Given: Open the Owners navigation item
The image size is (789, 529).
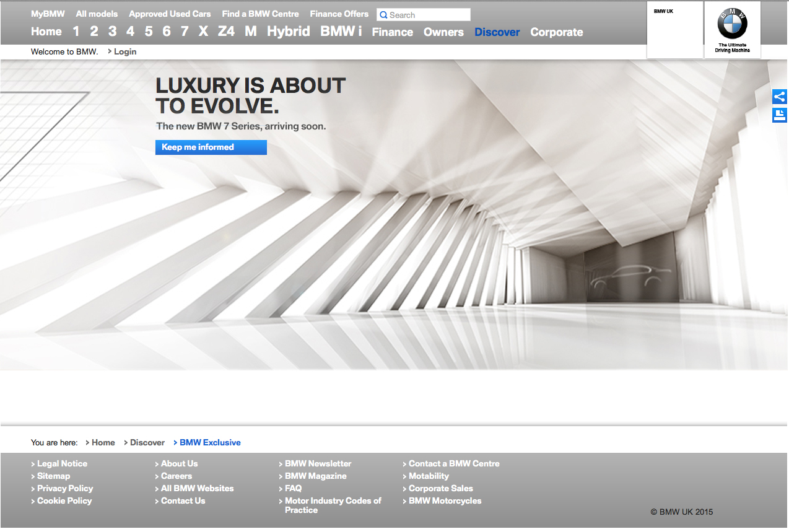Looking at the screenshot, I should 443,32.
